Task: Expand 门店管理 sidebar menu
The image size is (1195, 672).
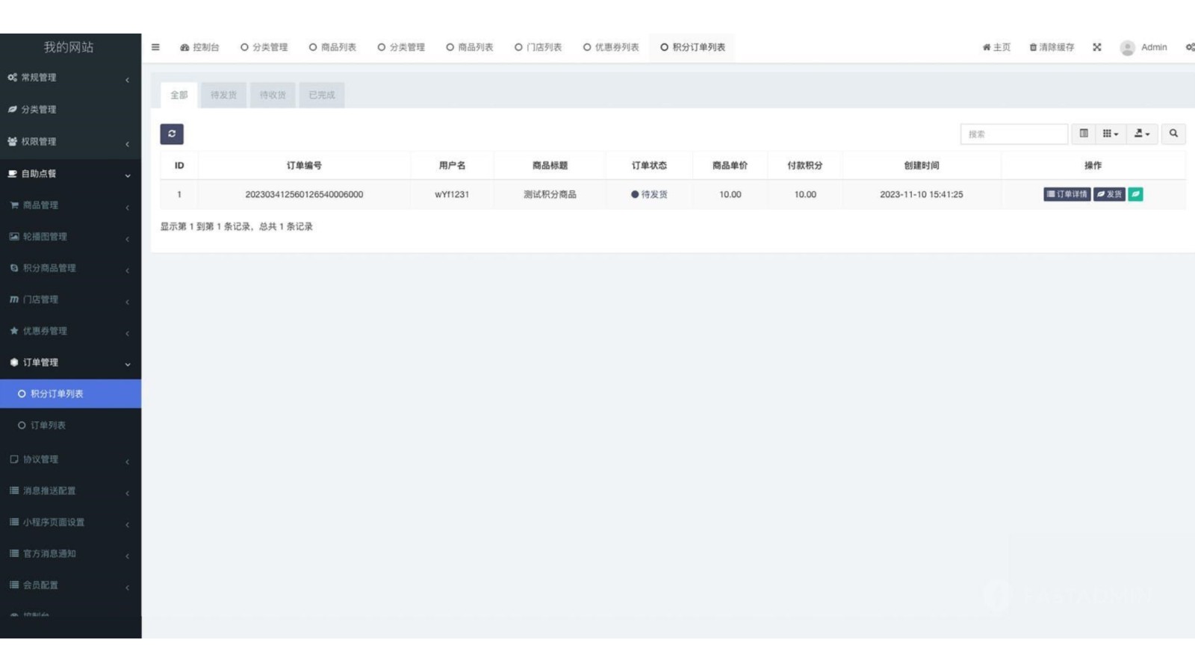Action: [70, 299]
